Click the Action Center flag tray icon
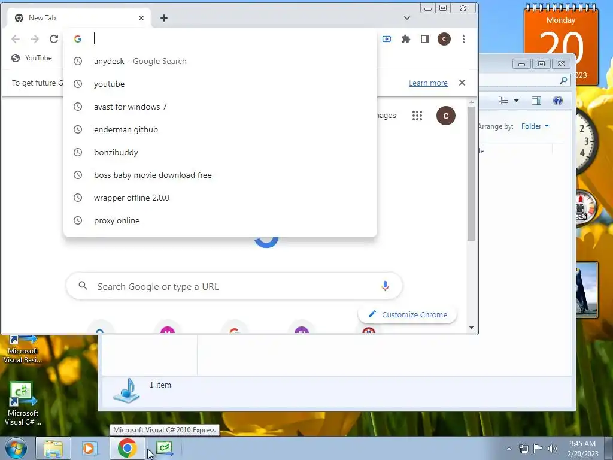Screen dimensions: 613x460 (x=538, y=449)
